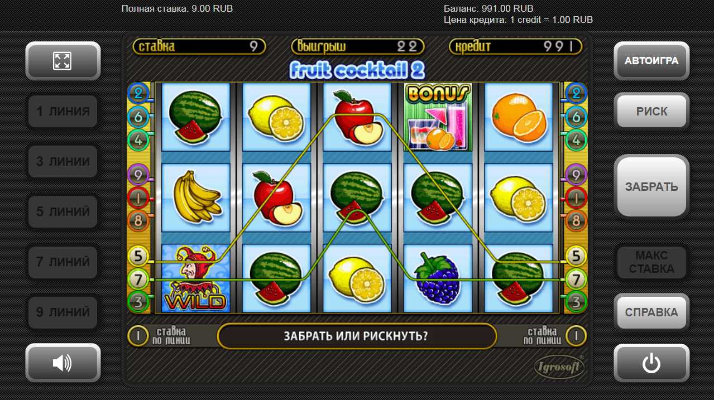Image resolution: width=714 pixels, height=400 pixels.
Task: Click the Wild joker symbol
Action: click(195, 278)
